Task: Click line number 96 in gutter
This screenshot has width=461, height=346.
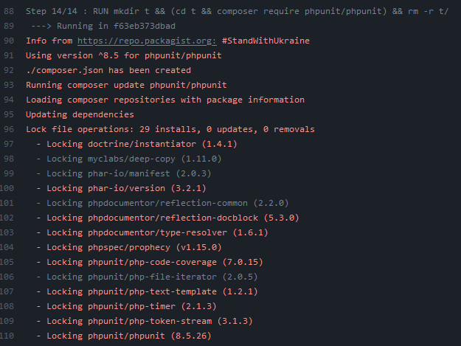Action: [9, 129]
